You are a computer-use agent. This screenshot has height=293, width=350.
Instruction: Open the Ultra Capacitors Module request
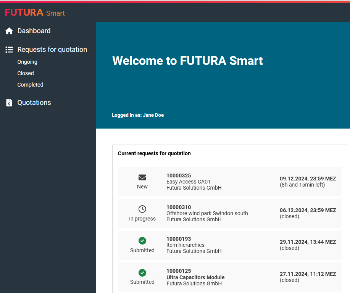coord(195,277)
